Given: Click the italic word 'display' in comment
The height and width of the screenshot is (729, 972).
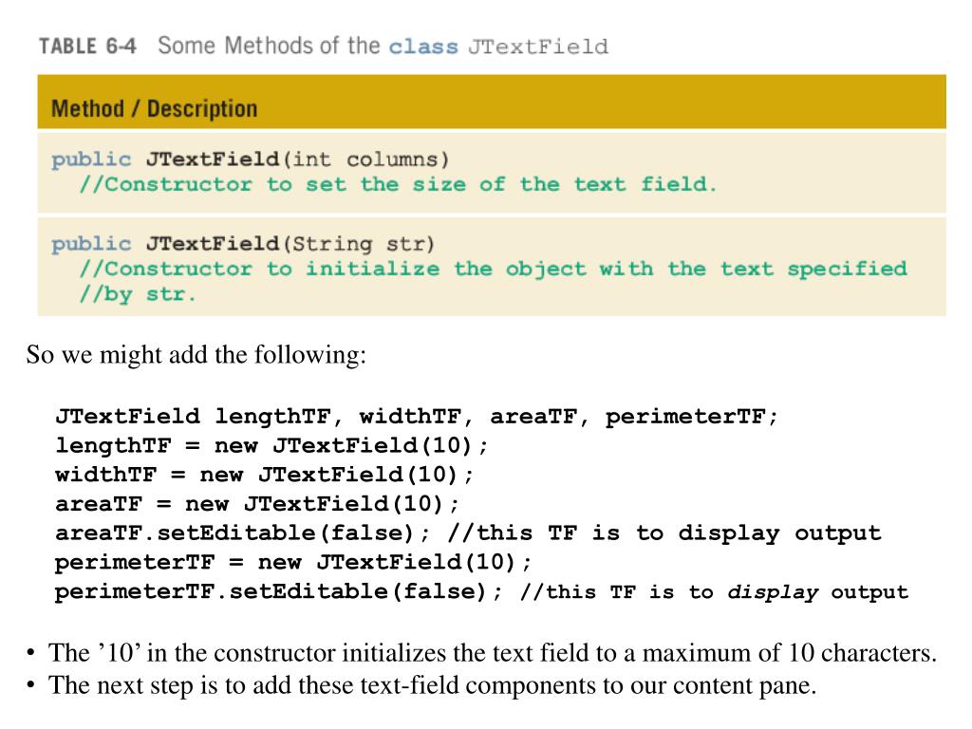Looking at the screenshot, I should pos(773,592).
